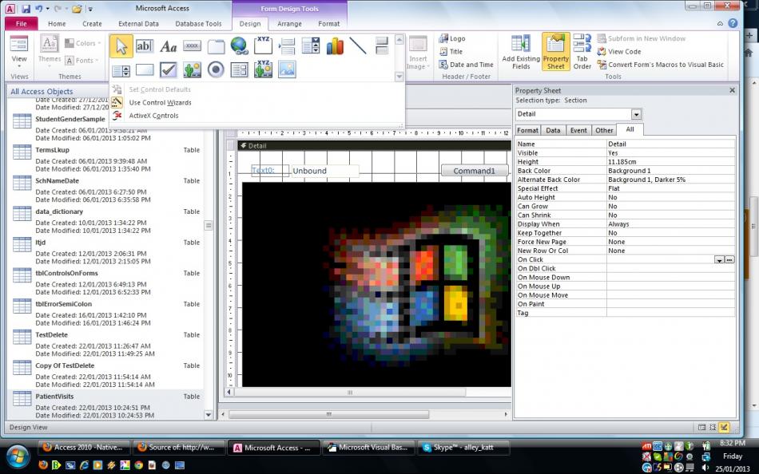Select the Line drawing control
The width and height of the screenshot is (759, 474).
pyautogui.click(x=358, y=46)
